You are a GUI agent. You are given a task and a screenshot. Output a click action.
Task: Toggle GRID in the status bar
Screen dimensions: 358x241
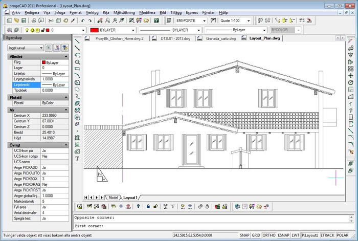click(x=256, y=235)
